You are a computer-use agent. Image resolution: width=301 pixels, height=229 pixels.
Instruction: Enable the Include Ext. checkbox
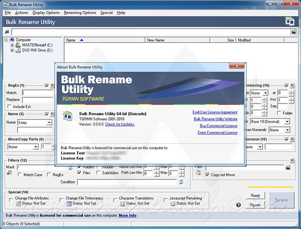coord(9,106)
